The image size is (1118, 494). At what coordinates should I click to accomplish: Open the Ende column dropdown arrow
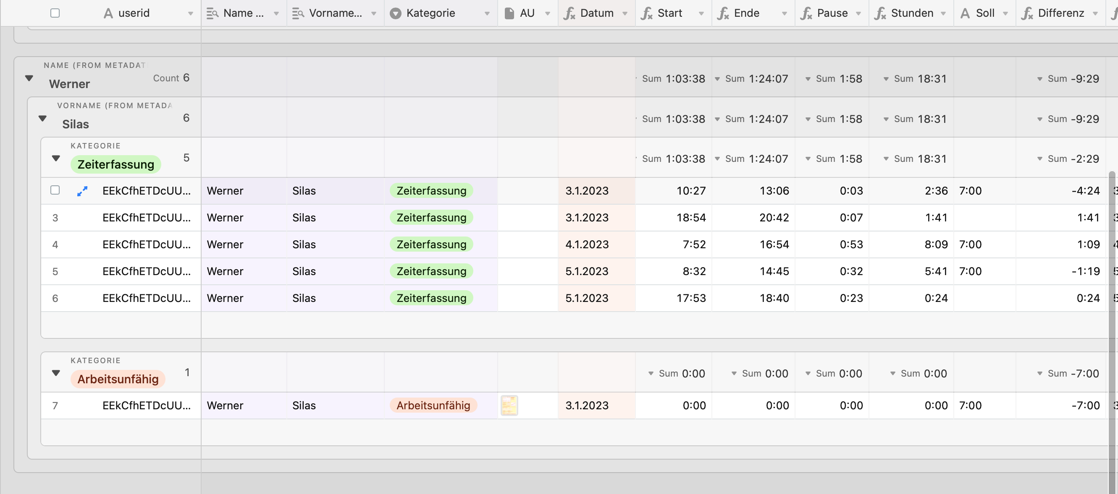[785, 13]
